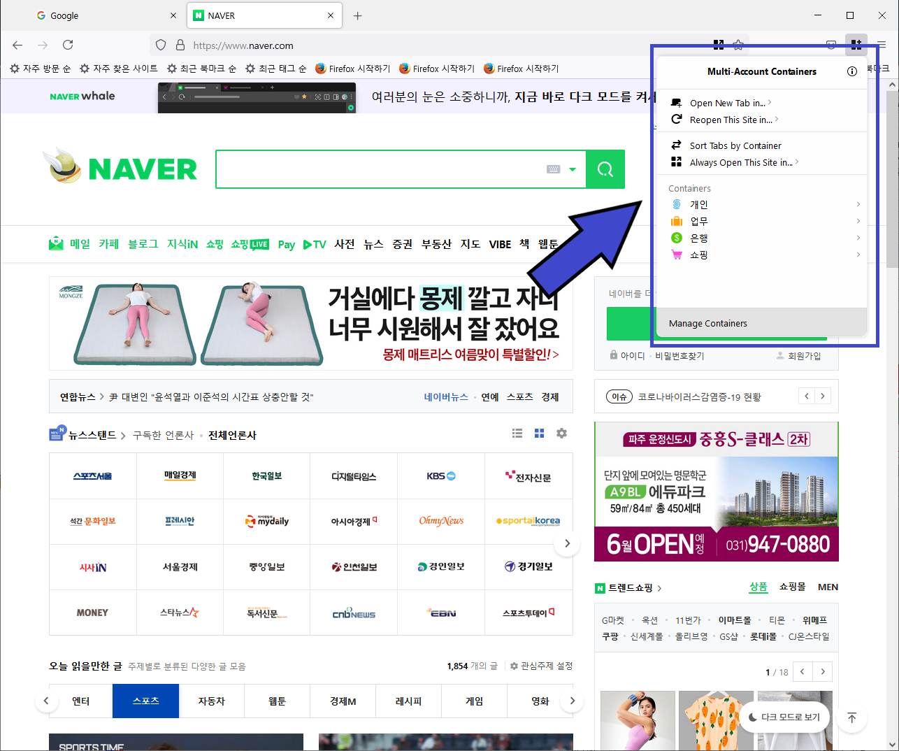This screenshot has width=899, height=751.
Task: Click the 쇼핑 cart container icon
Action: (x=677, y=255)
